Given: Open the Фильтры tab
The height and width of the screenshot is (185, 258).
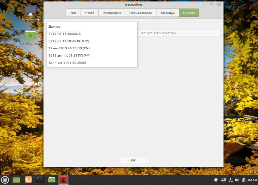Looking at the screenshot, I should (x=167, y=13).
